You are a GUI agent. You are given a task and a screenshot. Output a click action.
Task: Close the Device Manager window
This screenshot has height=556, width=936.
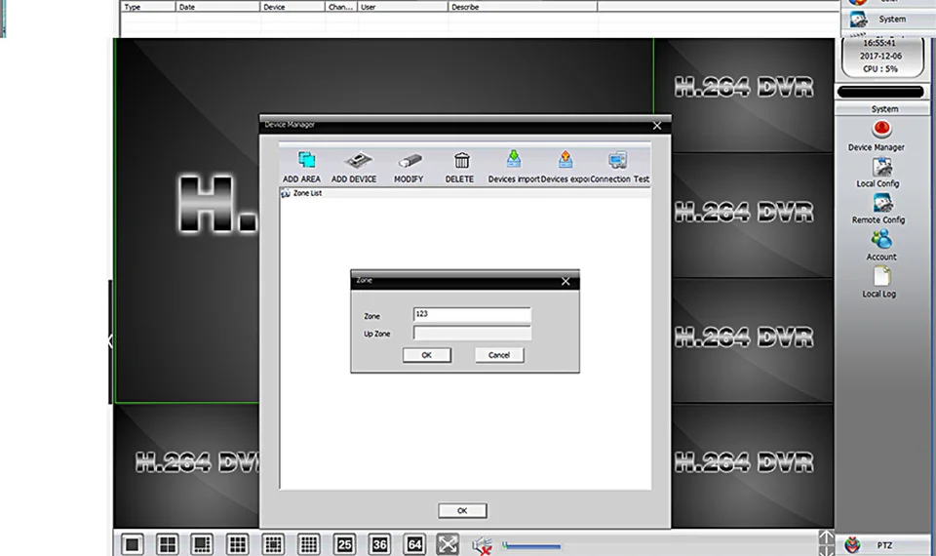coord(656,126)
